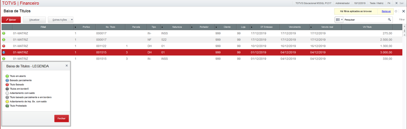Close the LEGENDA dialog with X

click(x=67, y=66)
